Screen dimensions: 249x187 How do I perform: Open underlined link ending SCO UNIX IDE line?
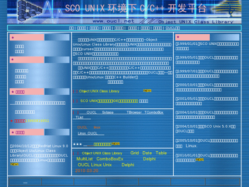pyautogui.click(x=144, y=101)
